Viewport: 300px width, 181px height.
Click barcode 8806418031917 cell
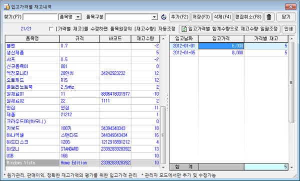[x=115, y=94]
